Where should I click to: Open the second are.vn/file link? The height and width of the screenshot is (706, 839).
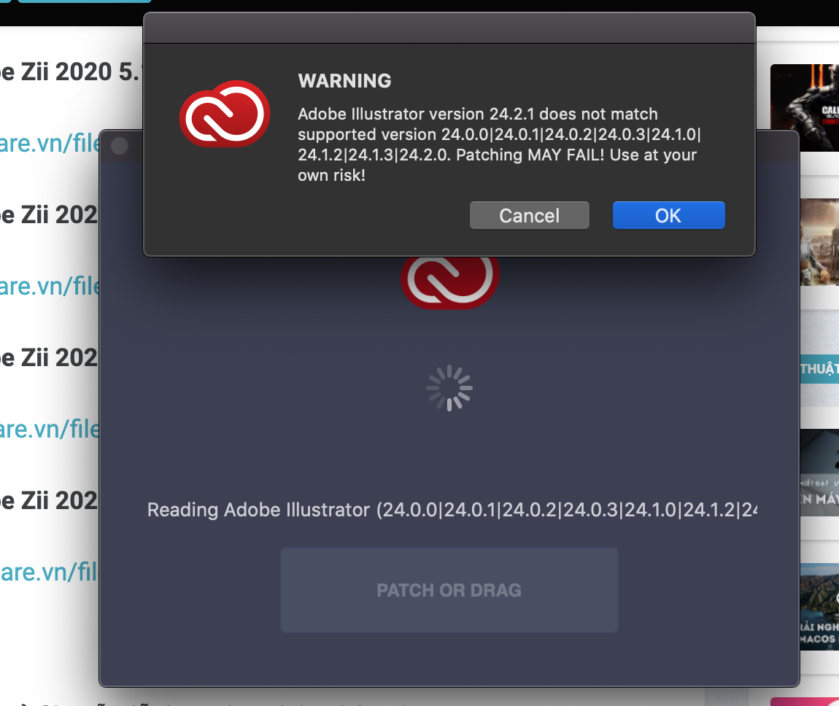click(50, 286)
